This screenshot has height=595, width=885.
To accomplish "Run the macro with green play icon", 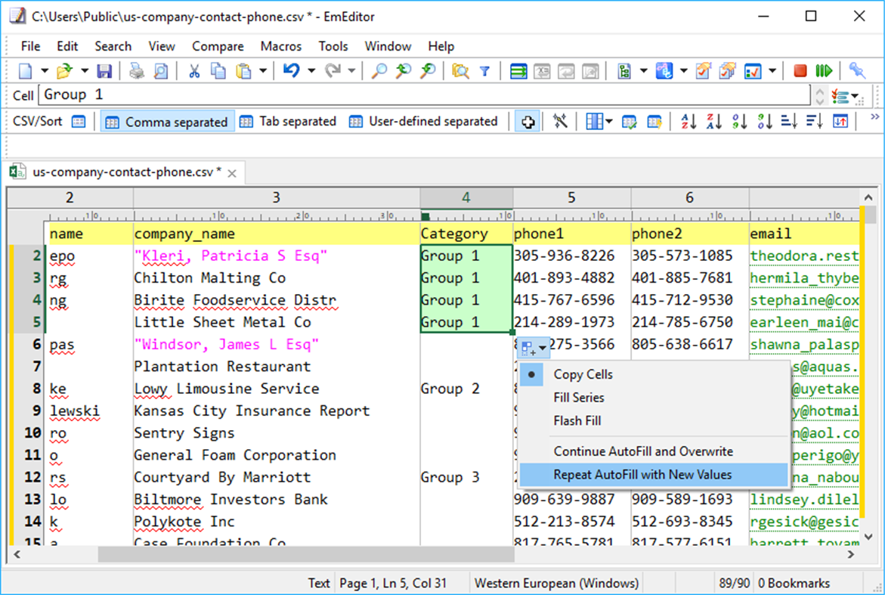I will point(825,70).
